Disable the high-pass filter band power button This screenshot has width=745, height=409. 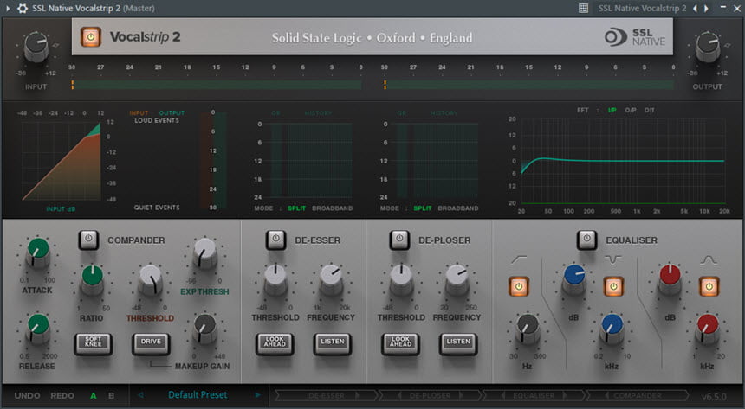pos(519,286)
